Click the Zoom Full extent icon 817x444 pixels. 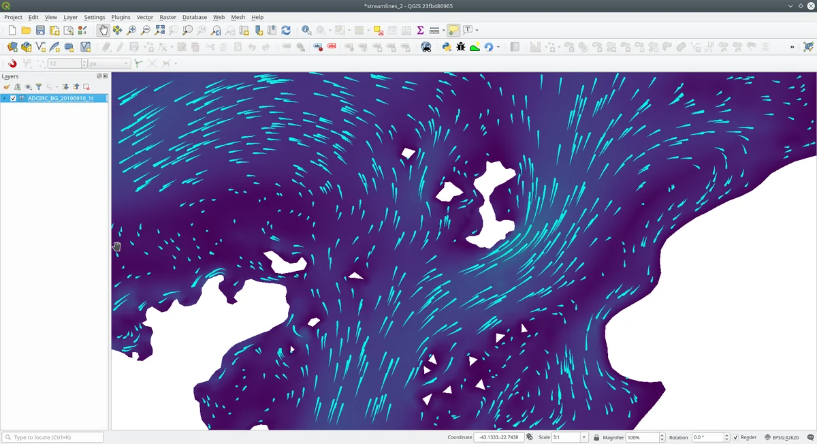point(159,30)
